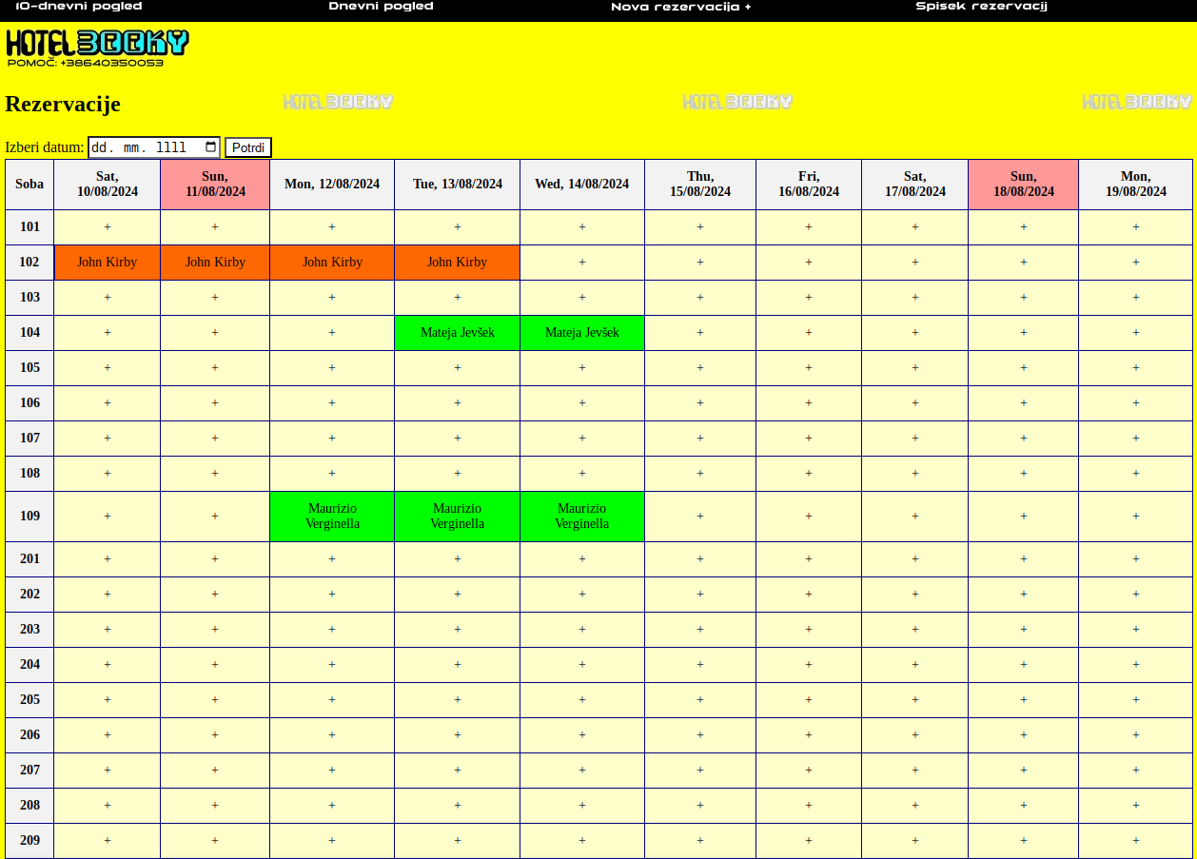The width and height of the screenshot is (1197, 859).
Task: Open the calendar picker in date field
Action: point(210,147)
